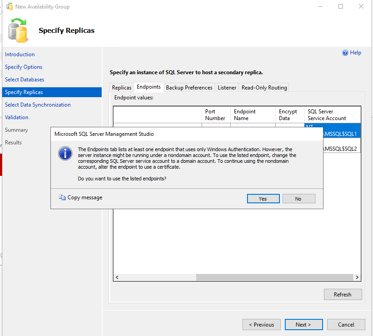This screenshot has height=336, width=373.
Task: Open the Read-Only Routing tab
Action: tap(264, 88)
